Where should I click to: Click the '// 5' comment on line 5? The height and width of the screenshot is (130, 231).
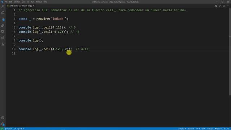pyautogui.click(x=72, y=27)
